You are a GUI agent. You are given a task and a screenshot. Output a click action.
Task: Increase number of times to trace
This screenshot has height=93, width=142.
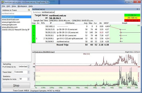[29, 66]
